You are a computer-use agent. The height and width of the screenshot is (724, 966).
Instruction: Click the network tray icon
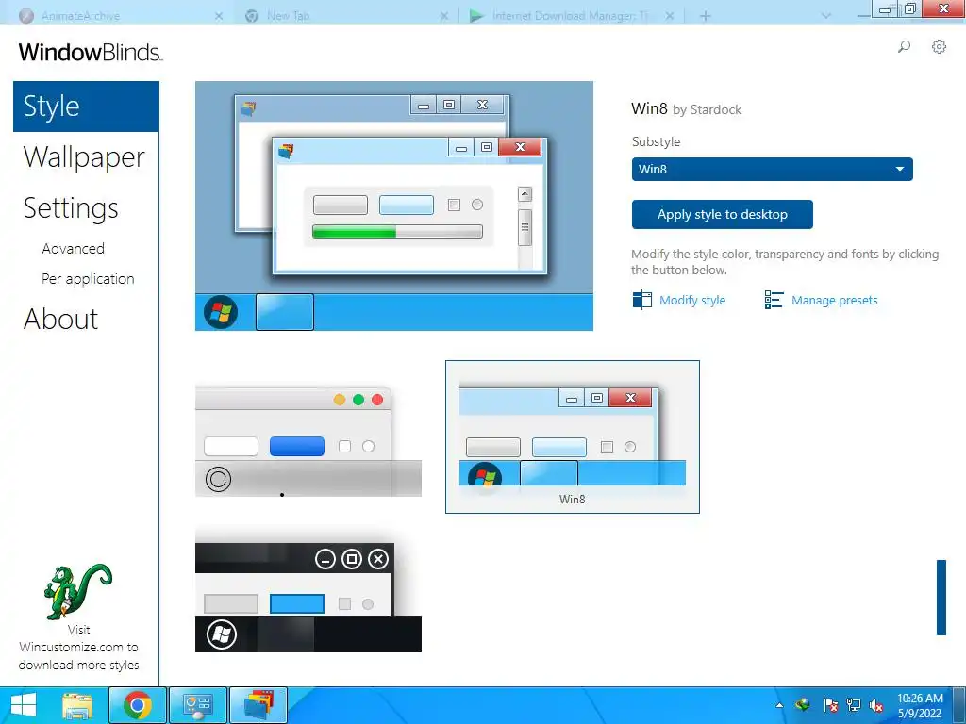(853, 705)
